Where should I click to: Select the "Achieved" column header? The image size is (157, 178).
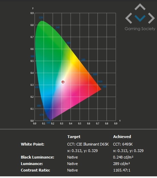tap(122, 137)
